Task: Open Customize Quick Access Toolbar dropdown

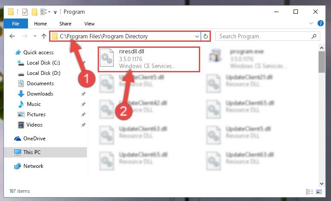Action: click(x=55, y=12)
